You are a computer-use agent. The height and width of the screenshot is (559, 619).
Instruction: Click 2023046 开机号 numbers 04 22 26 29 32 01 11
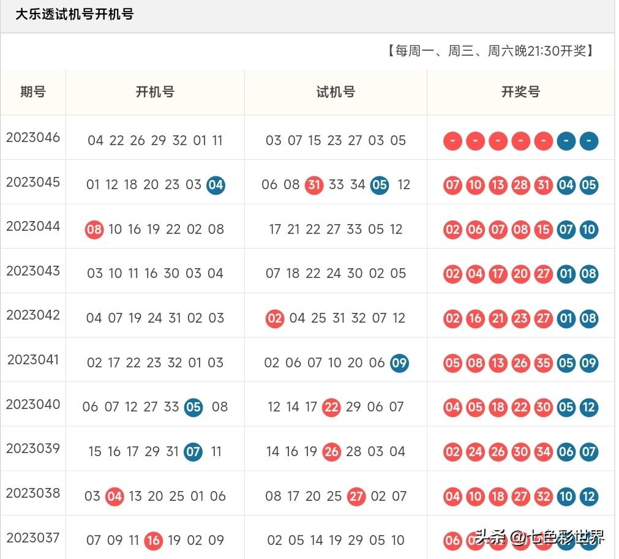point(155,140)
